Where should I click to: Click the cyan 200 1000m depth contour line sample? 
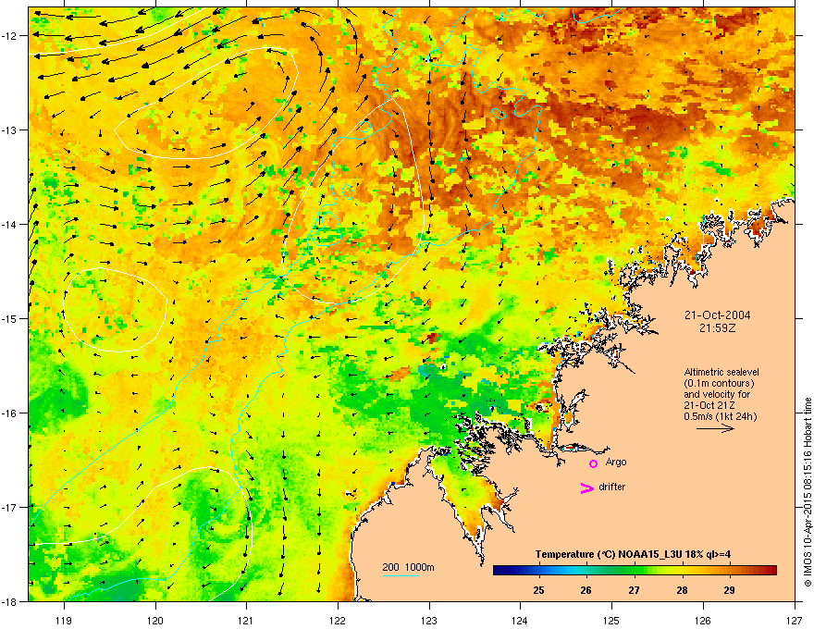tap(401, 575)
